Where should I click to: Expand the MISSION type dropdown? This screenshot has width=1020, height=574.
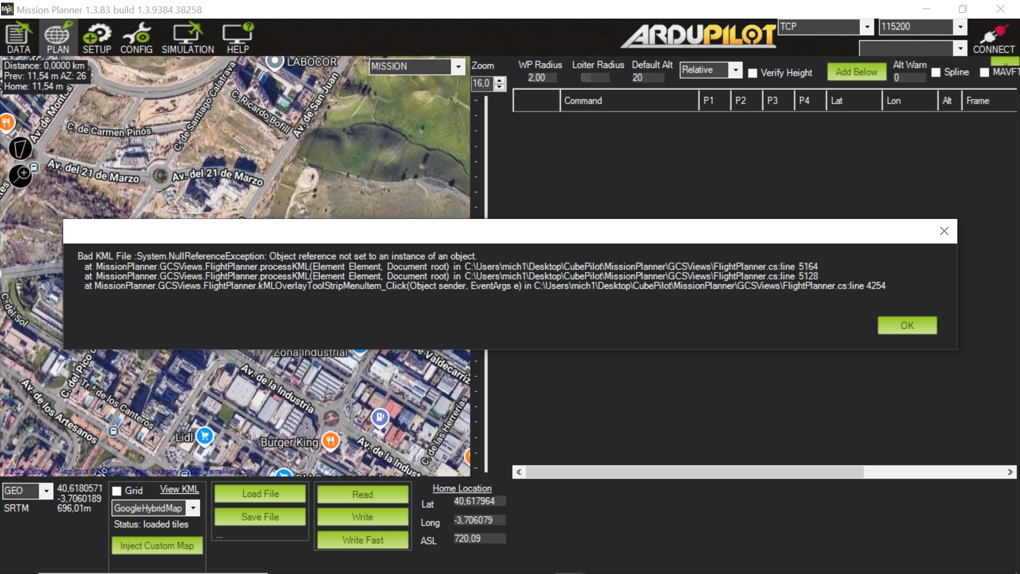coord(458,67)
